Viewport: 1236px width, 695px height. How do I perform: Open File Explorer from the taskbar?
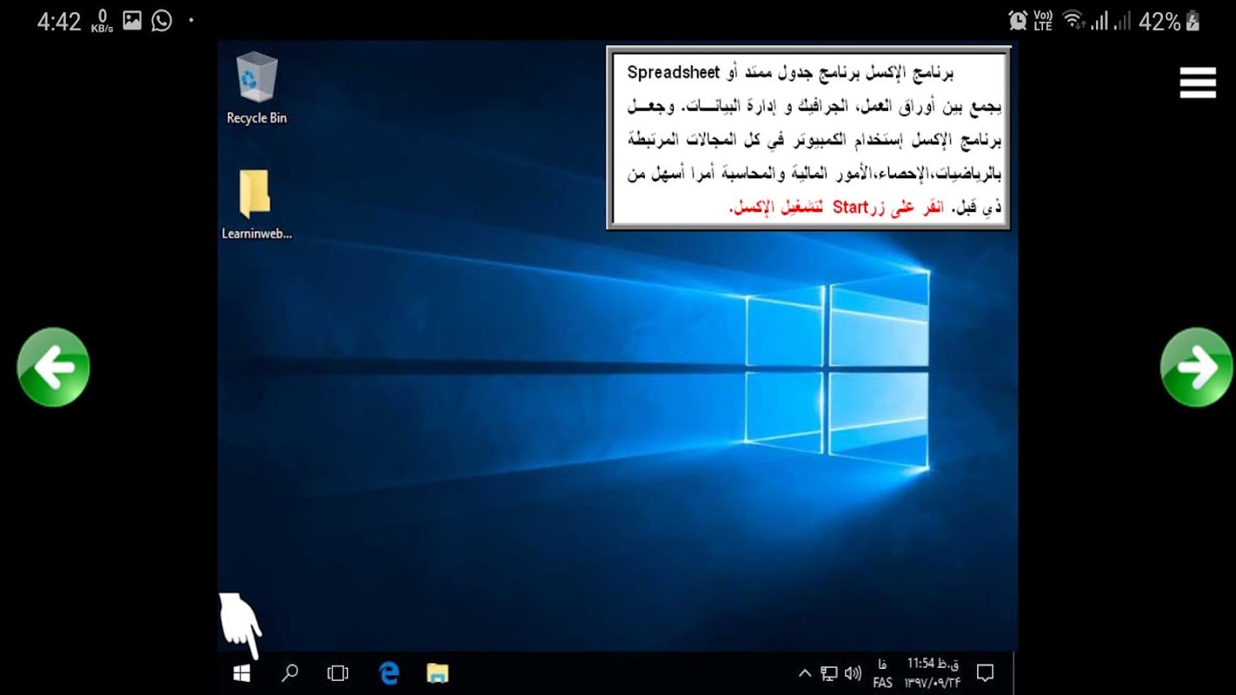pos(437,673)
